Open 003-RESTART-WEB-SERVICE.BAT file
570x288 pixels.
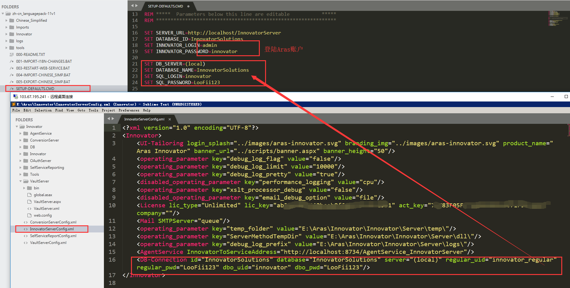tap(43, 68)
